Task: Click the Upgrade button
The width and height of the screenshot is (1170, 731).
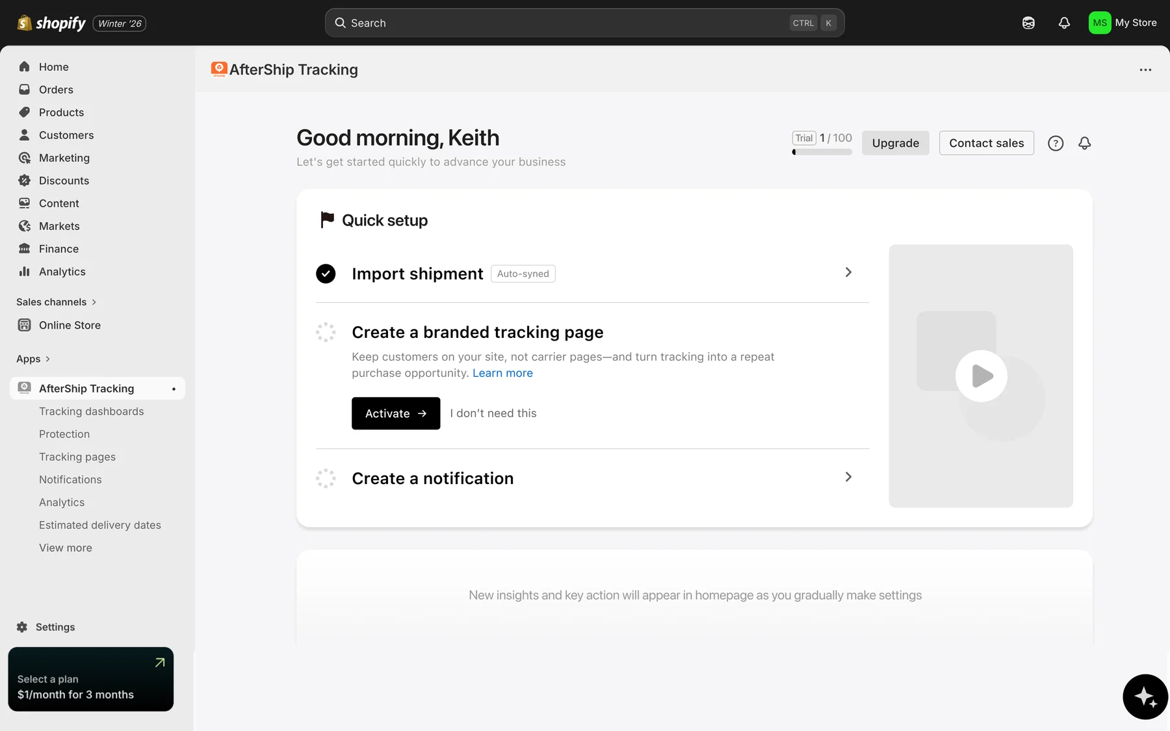Action: coord(896,143)
